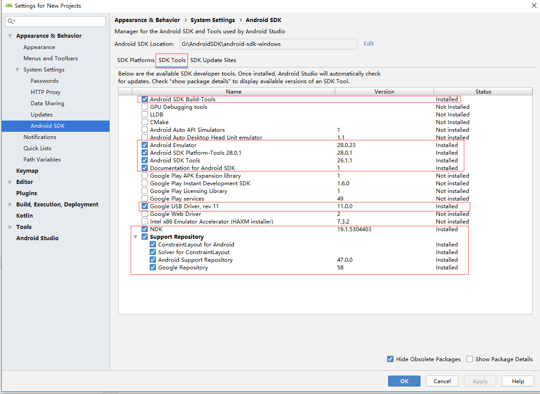
Task: Expand the Build, Execution, Deployment section
Action: [10, 204]
